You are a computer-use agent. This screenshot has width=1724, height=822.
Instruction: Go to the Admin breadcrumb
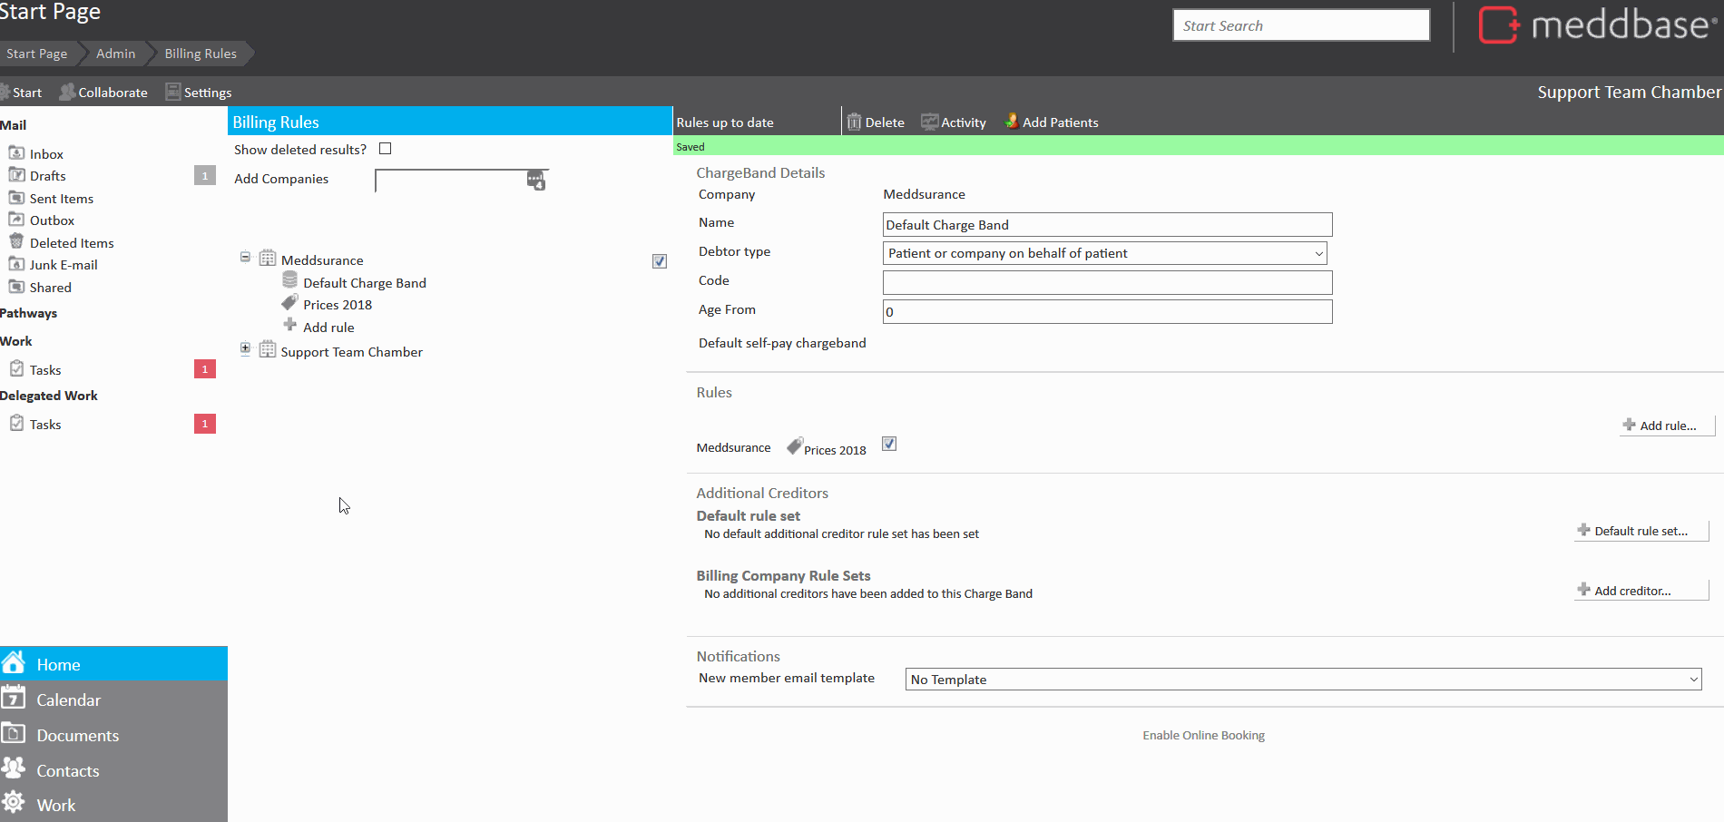115,54
